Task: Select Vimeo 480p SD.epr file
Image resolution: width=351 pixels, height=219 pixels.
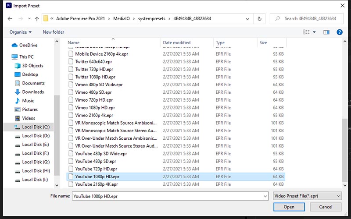Action: coord(176,92)
